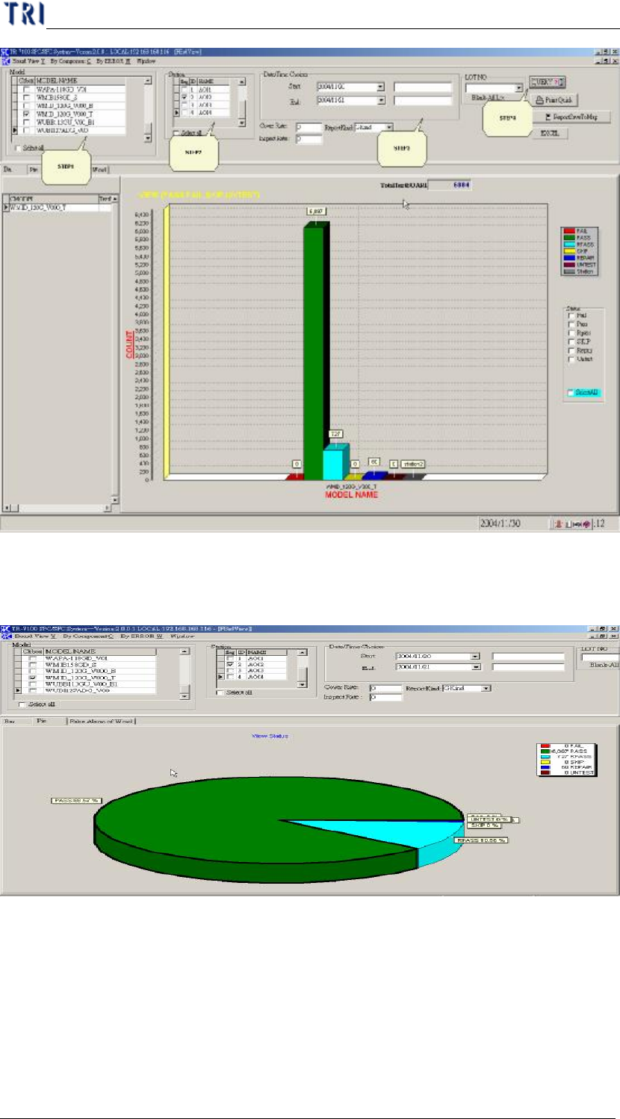620x1119 pixels.
Task: Click Inspect Rate field in upper window
Action: [x=309, y=139]
